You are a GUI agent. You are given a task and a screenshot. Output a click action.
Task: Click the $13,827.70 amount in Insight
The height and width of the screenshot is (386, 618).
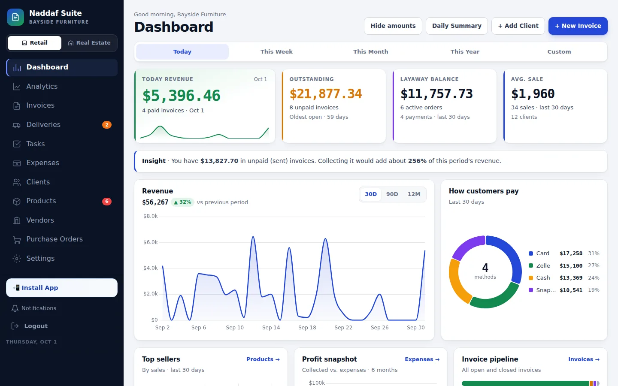[x=219, y=161]
